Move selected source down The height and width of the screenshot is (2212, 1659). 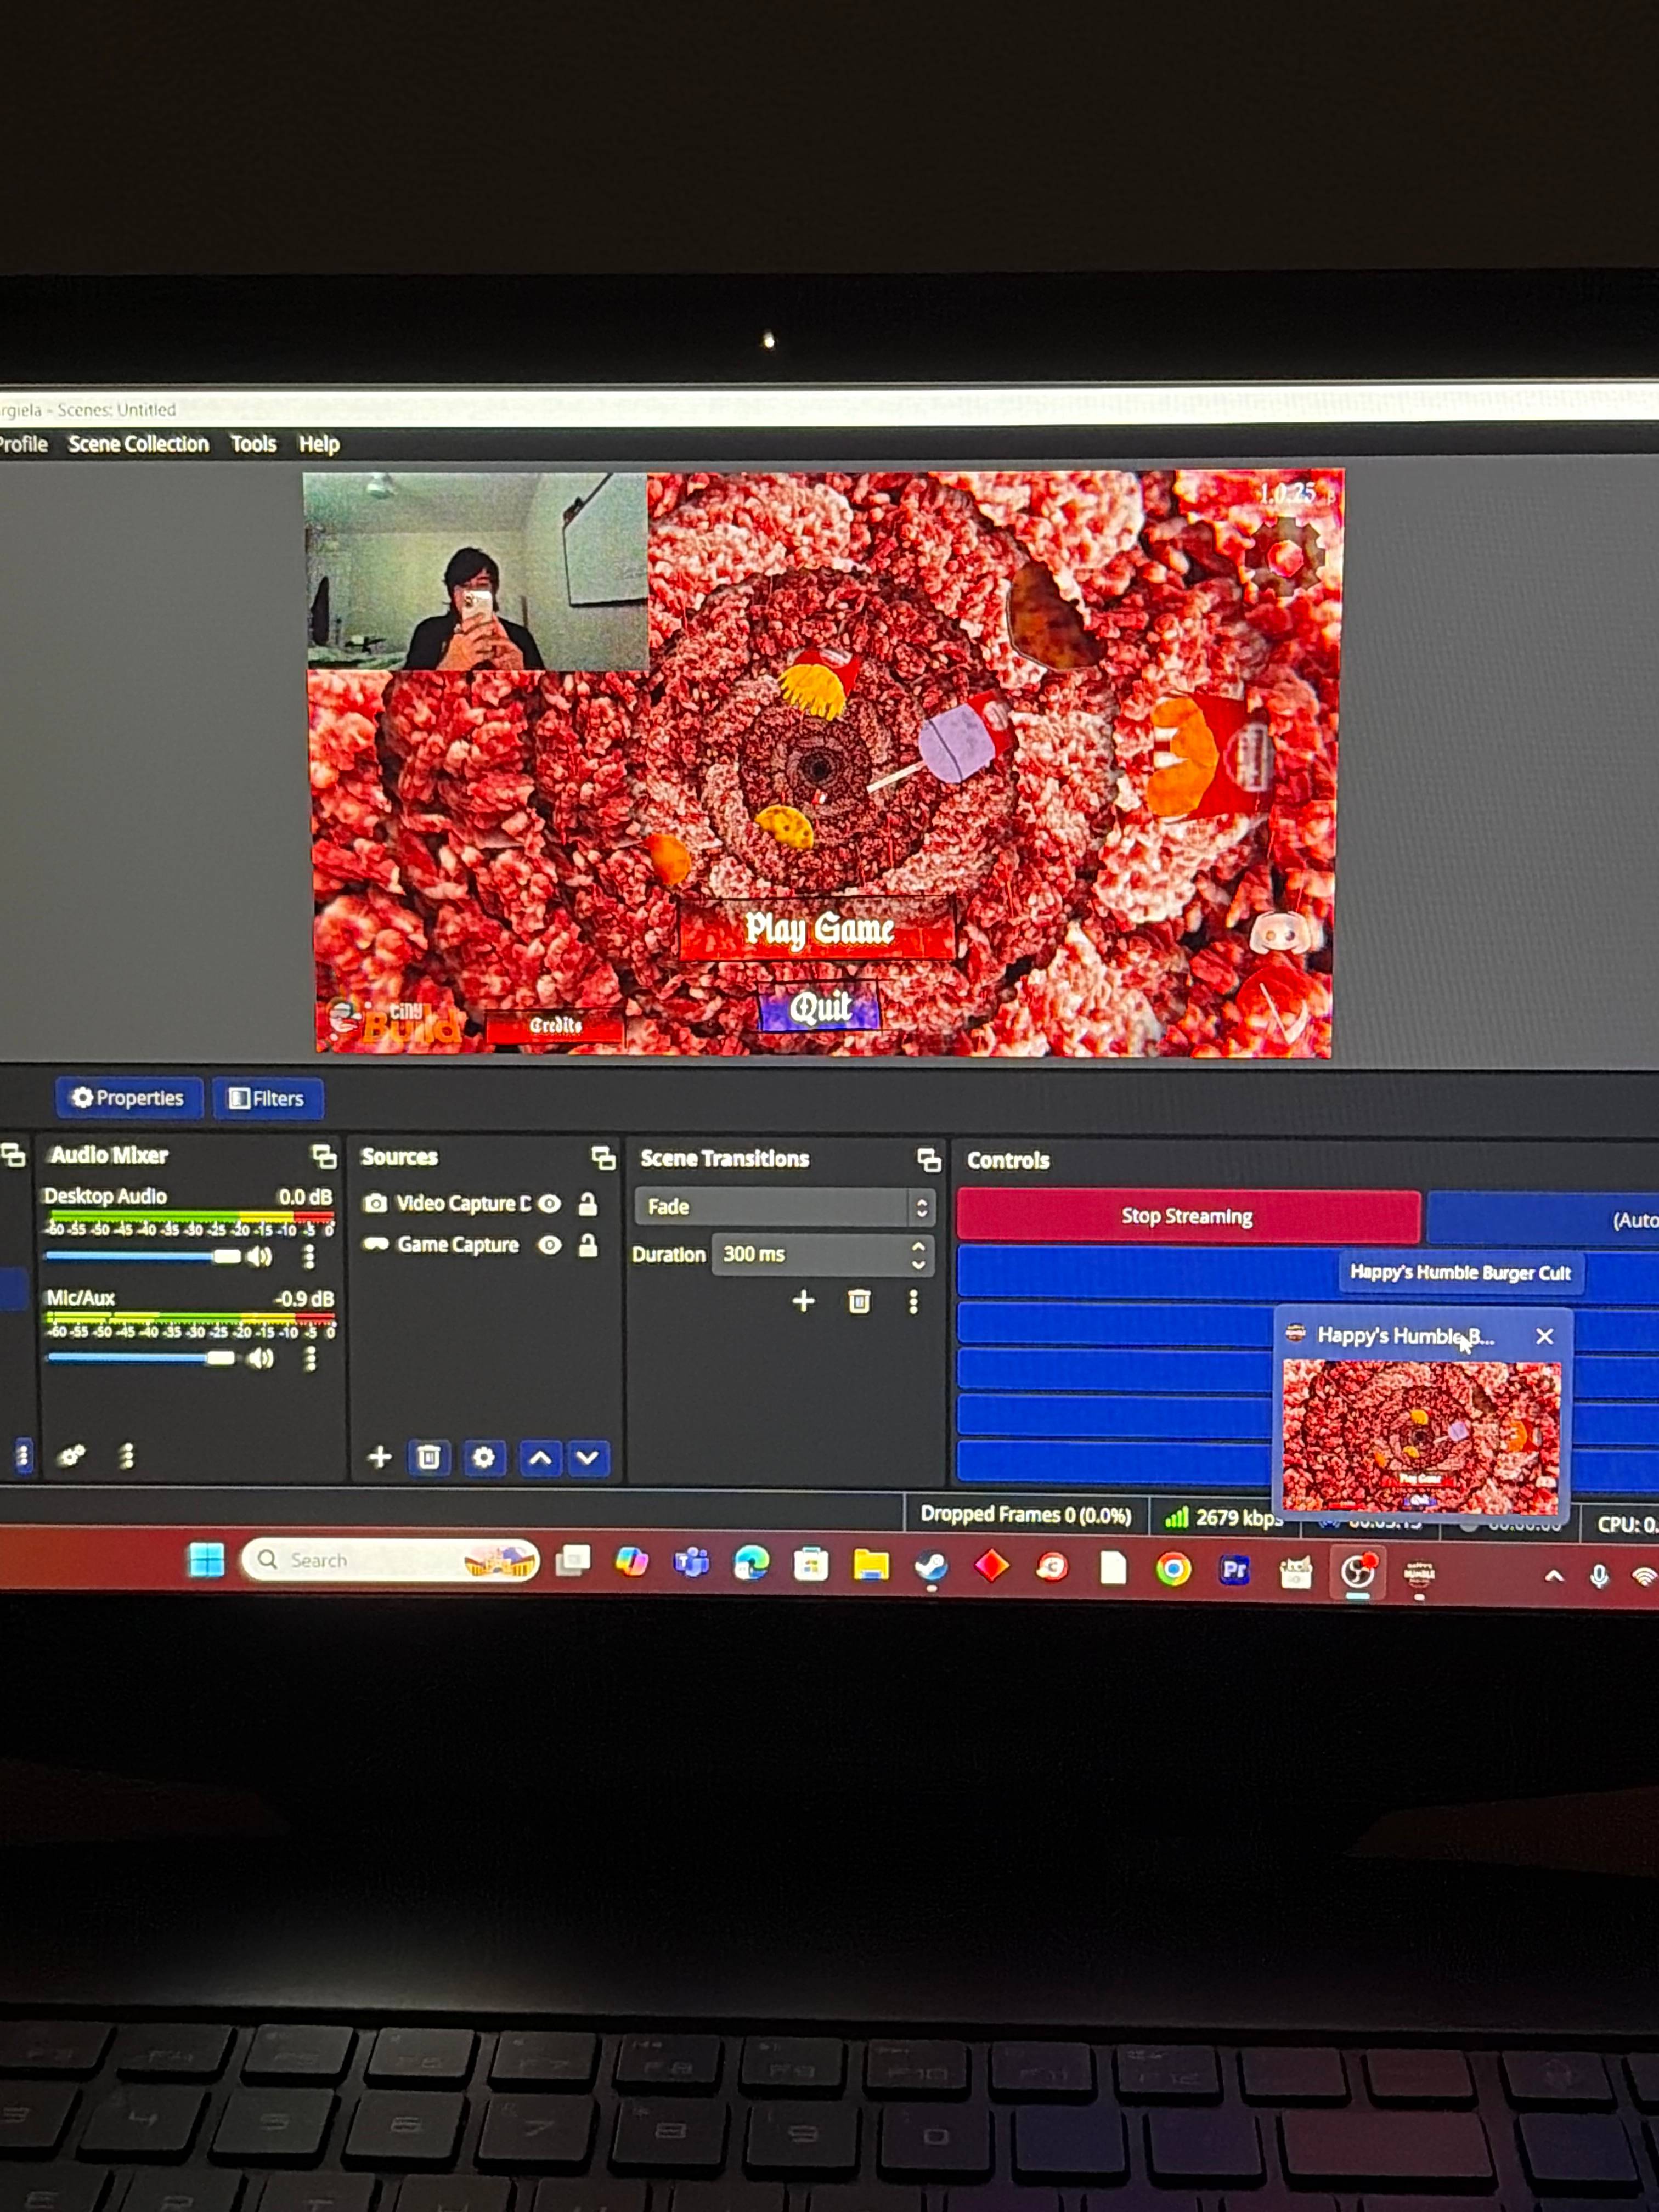(588, 1458)
